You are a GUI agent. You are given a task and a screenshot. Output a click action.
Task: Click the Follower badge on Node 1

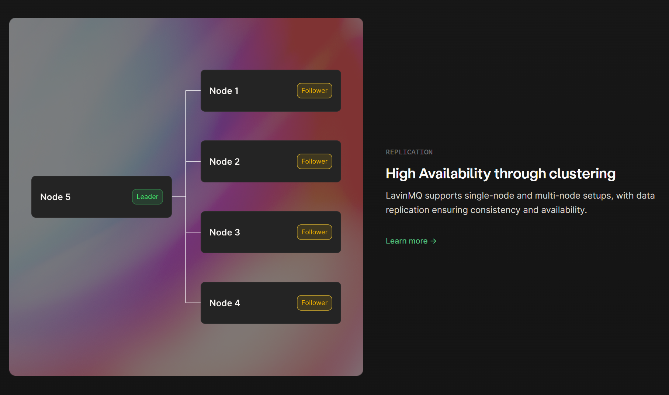[314, 91]
